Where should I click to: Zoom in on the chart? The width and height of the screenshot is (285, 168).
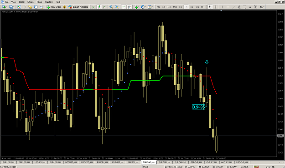pyautogui.click(x=111, y=7)
